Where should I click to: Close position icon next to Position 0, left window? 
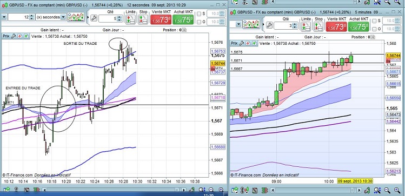pyautogui.click(x=184, y=30)
